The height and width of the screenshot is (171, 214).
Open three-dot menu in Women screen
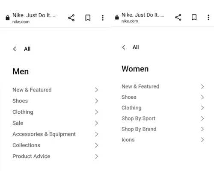tap(208, 17)
